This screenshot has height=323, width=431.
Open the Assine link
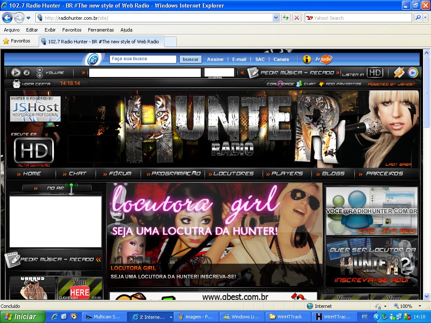pos(215,59)
